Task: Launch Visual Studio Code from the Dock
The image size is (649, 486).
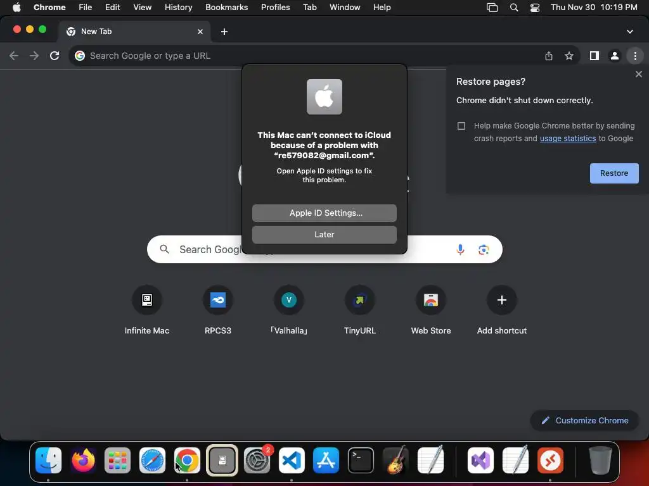Action: (x=292, y=460)
